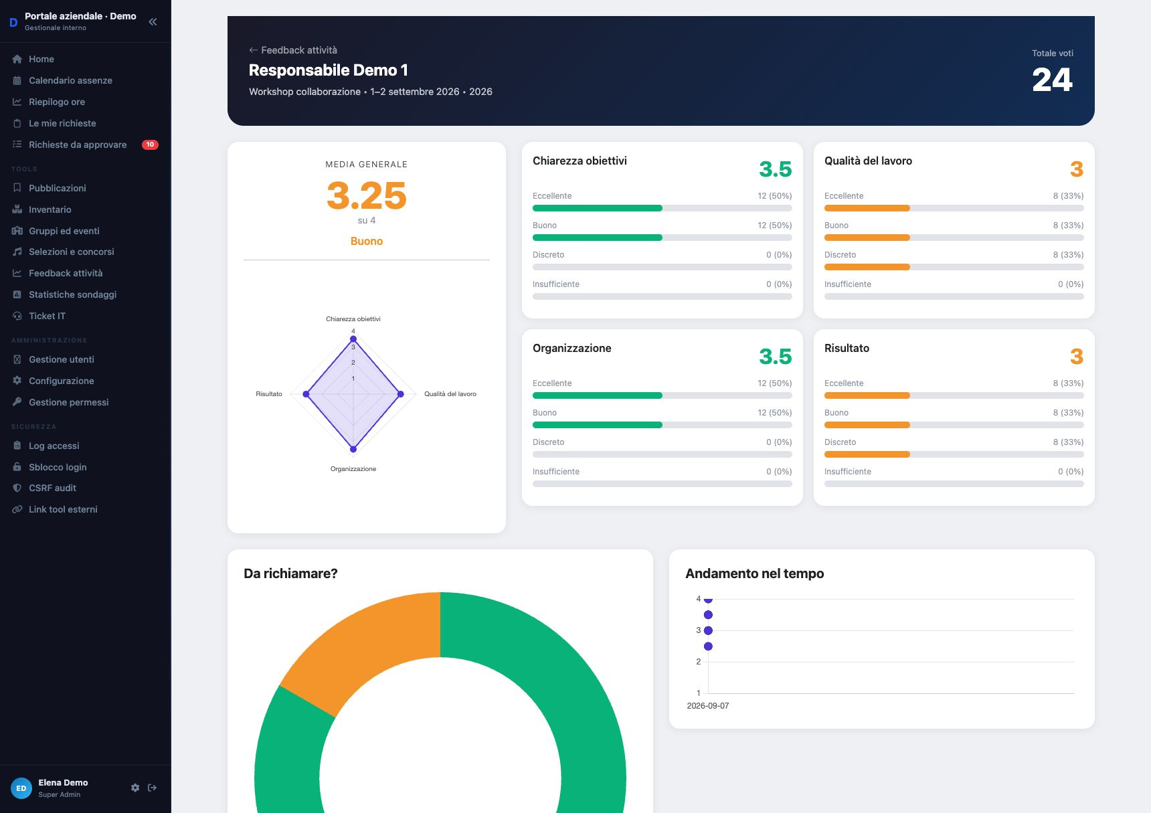Click the Inventario boxes icon
The image size is (1151, 813).
pyautogui.click(x=17, y=209)
